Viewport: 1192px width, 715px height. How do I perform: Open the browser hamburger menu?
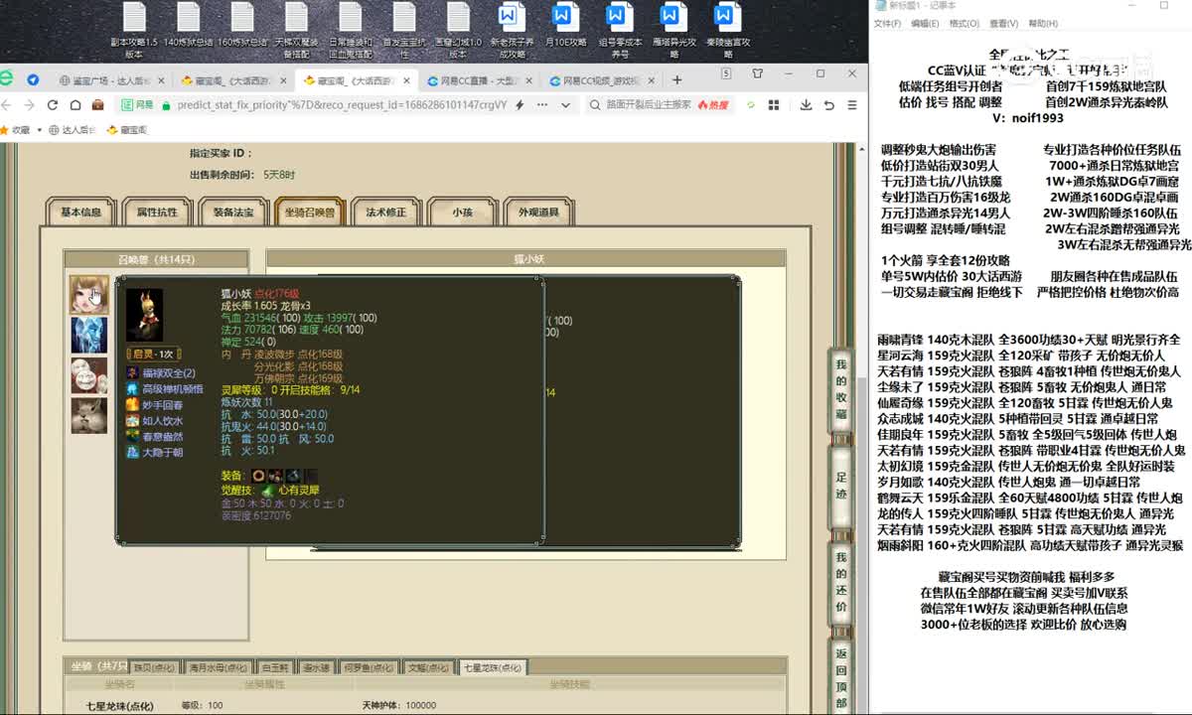click(x=851, y=104)
